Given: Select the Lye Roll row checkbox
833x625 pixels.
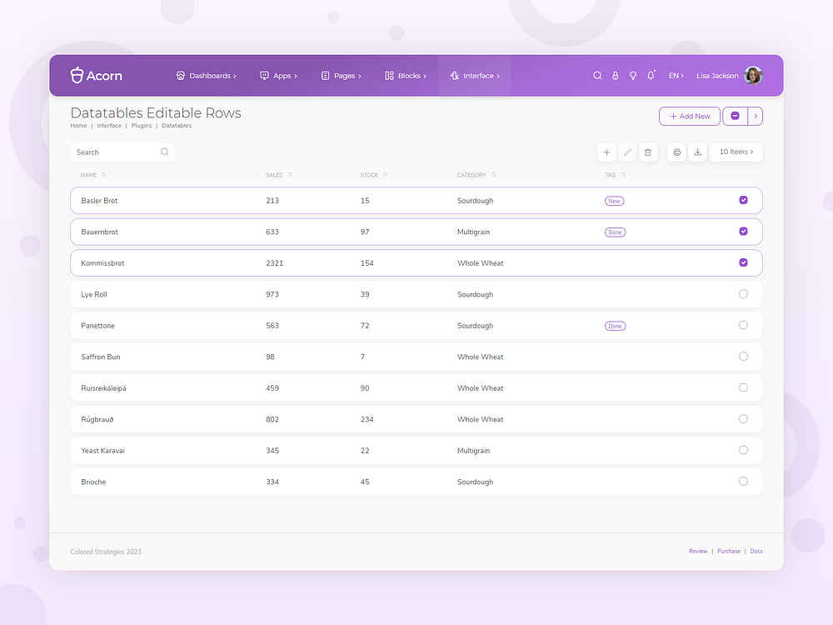Looking at the screenshot, I should [743, 294].
